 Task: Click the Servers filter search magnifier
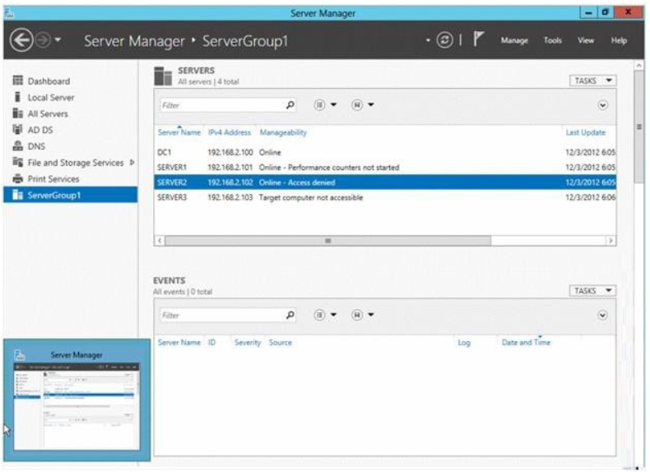pos(290,105)
